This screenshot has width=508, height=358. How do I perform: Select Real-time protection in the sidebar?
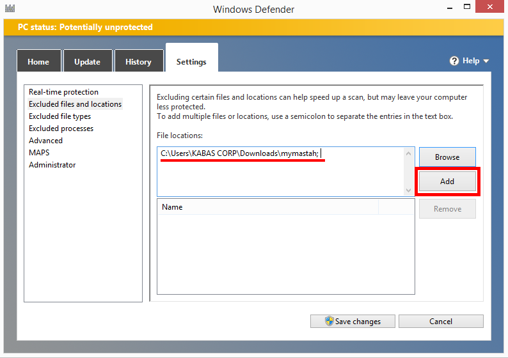click(63, 92)
